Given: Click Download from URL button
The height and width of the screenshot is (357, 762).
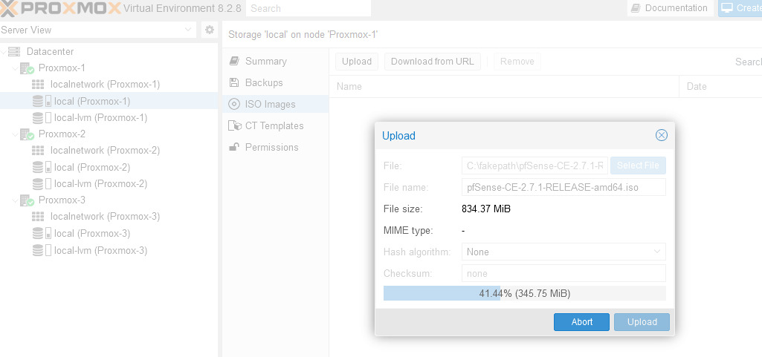Looking at the screenshot, I should [x=433, y=62].
